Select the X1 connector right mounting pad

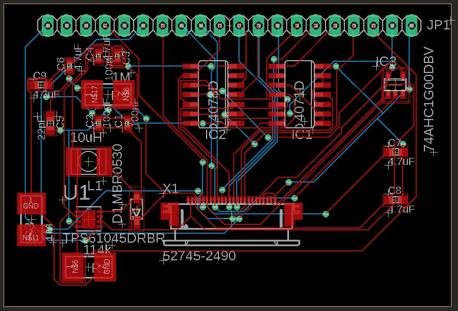tap(293, 214)
